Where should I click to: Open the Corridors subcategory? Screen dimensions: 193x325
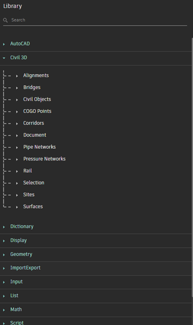(x=34, y=123)
